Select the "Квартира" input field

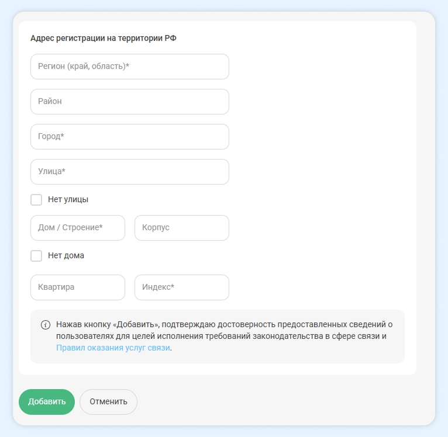click(x=78, y=287)
